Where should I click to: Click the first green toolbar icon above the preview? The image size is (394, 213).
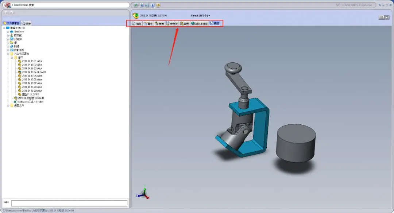point(136,5)
